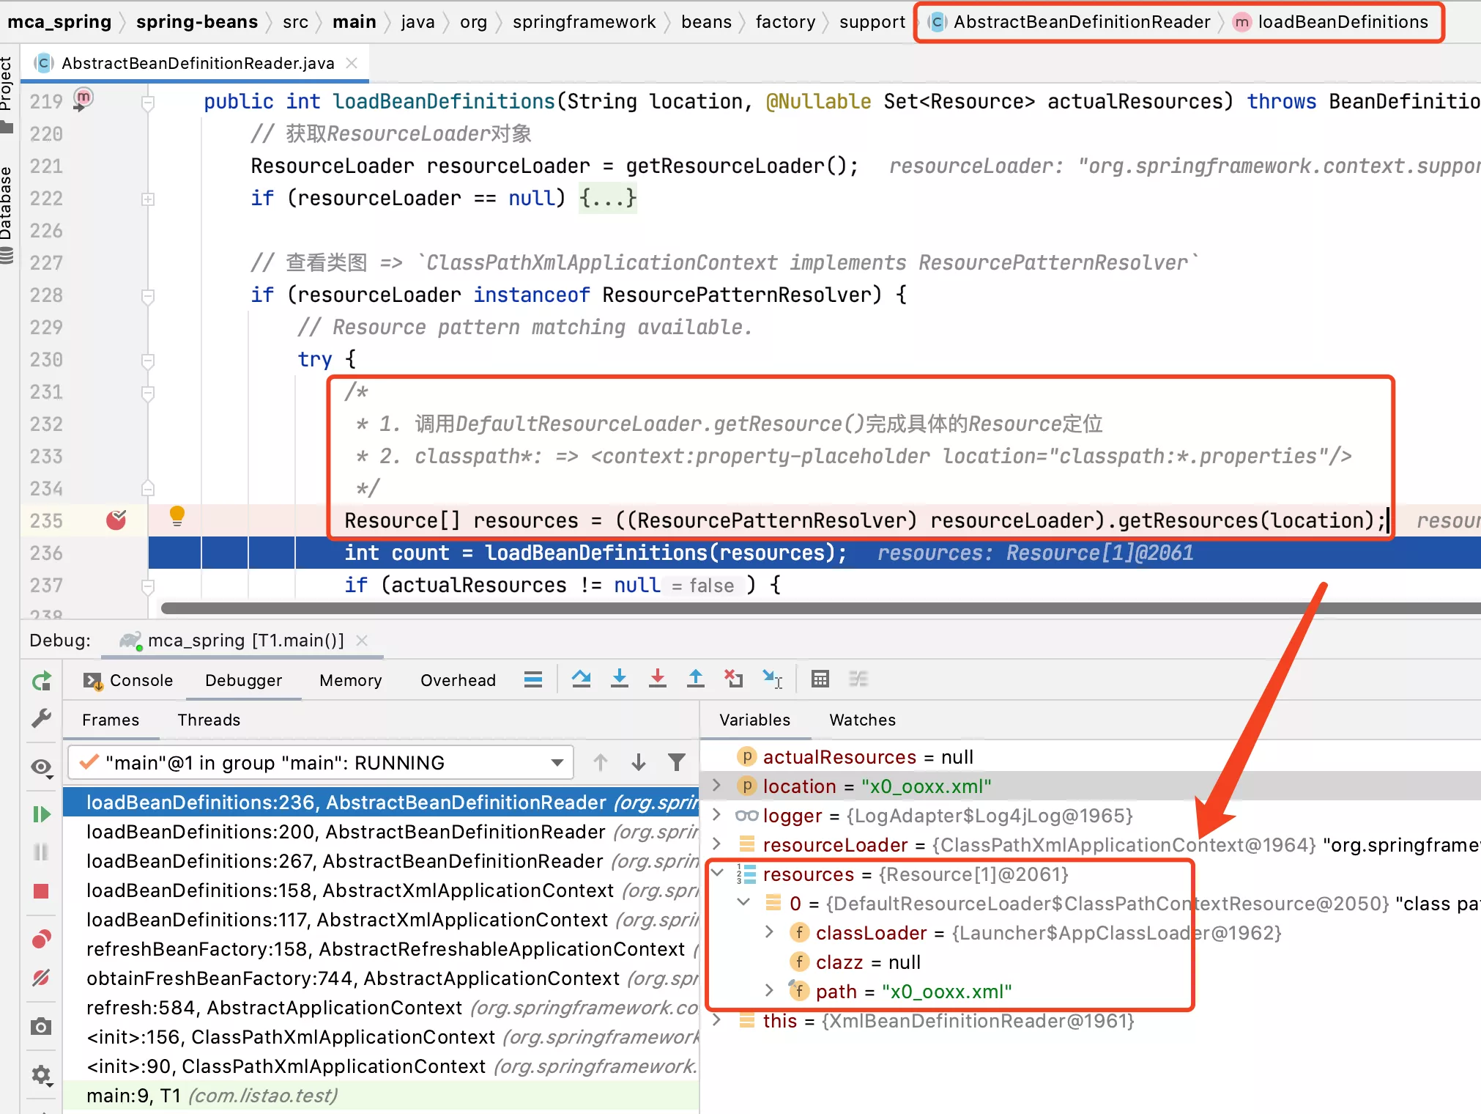Select the Debugger tab in debug panel
The height and width of the screenshot is (1114, 1481).
(243, 680)
